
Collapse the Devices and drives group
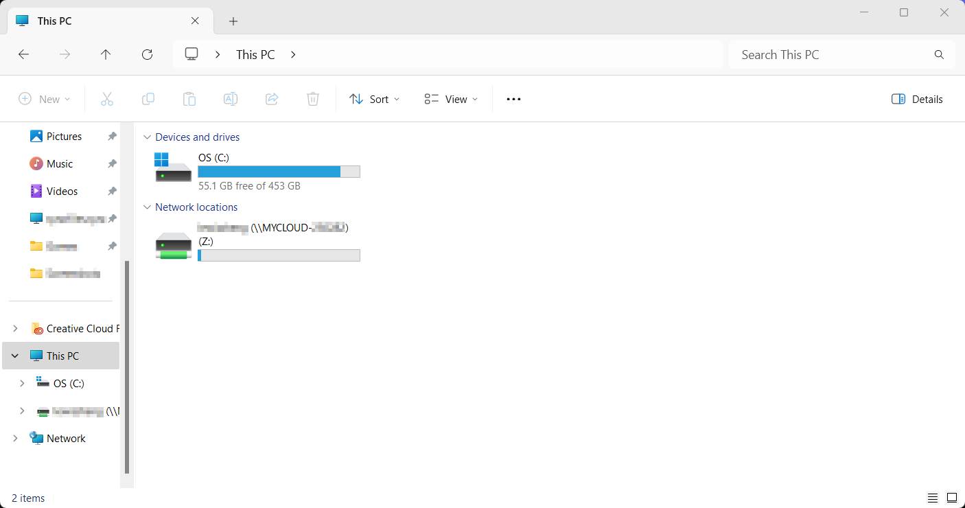click(146, 137)
